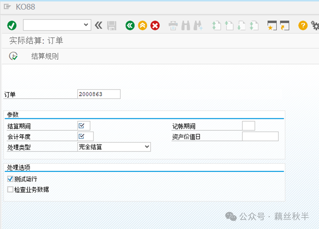Image resolution: width=319 pixels, height=229 pixels.
Task: Click the Find Next binoculars icon
Action: click(198, 26)
